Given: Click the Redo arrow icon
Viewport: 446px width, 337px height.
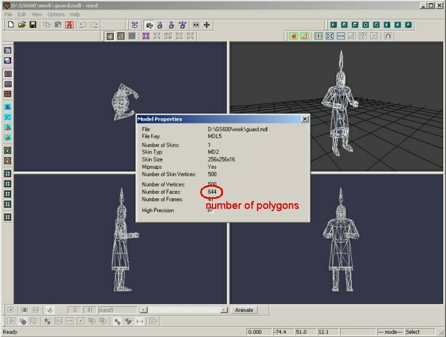Looking at the screenshot, I should [94, 25].
